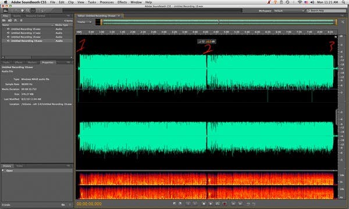Click the menu bar clock Mon 11:21 AM

click(x=327, y=2)
